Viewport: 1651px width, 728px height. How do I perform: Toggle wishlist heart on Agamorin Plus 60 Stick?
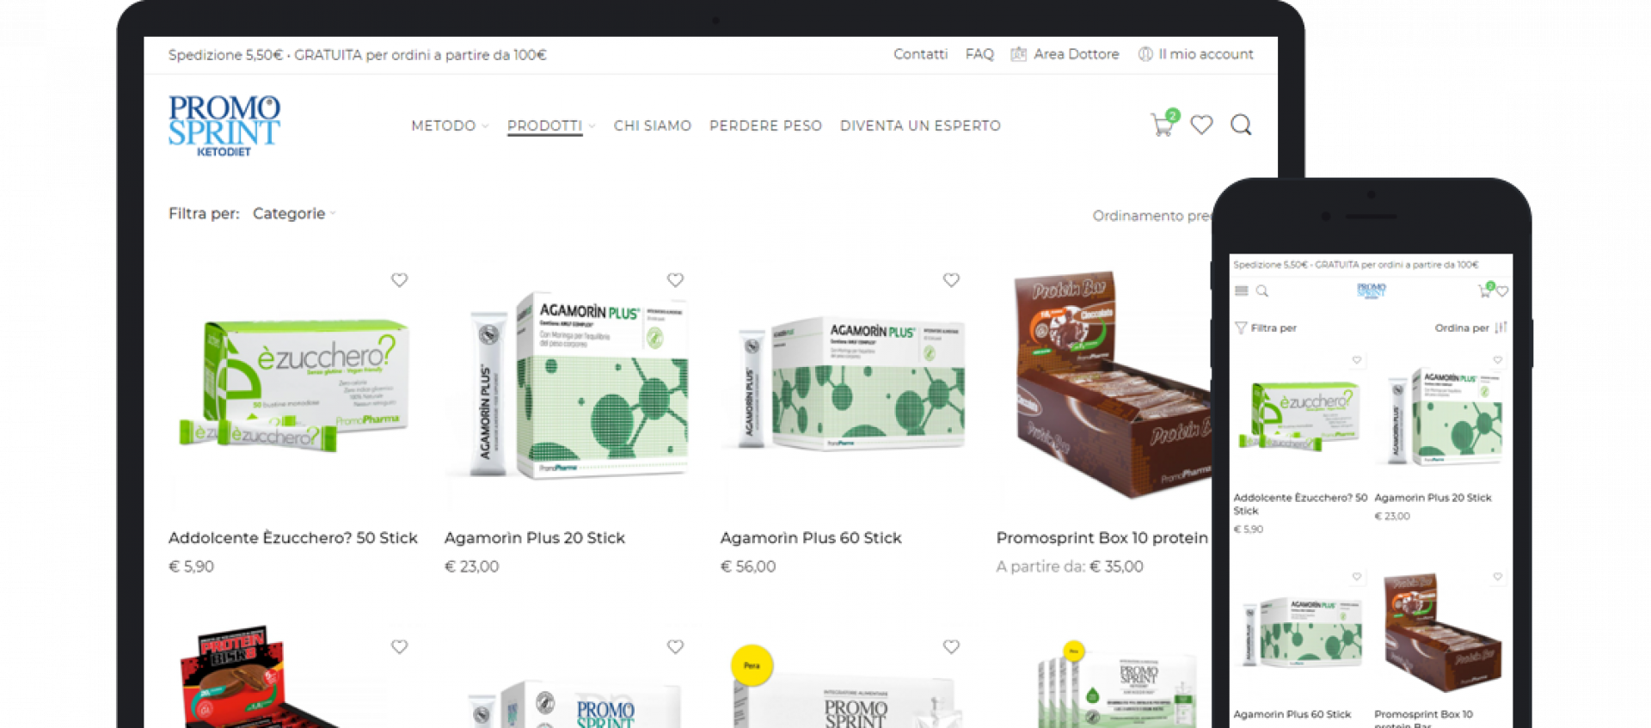pos(951,280)
